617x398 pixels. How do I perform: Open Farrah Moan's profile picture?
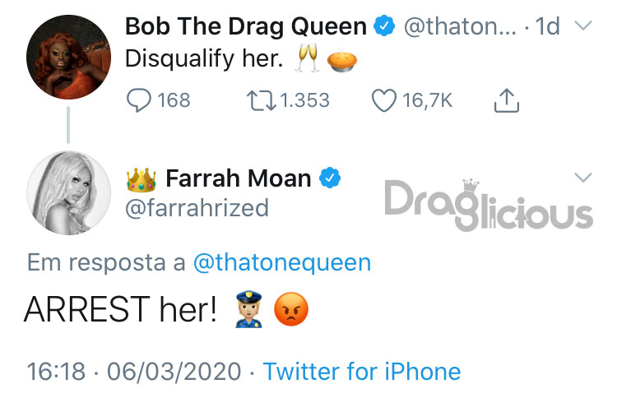coord(68,193)
